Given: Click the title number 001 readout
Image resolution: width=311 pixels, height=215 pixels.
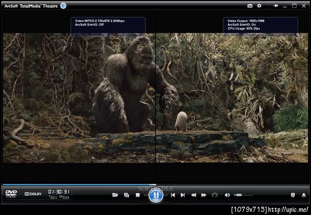Looking at the screenshot, I should (x=53, y=197).
